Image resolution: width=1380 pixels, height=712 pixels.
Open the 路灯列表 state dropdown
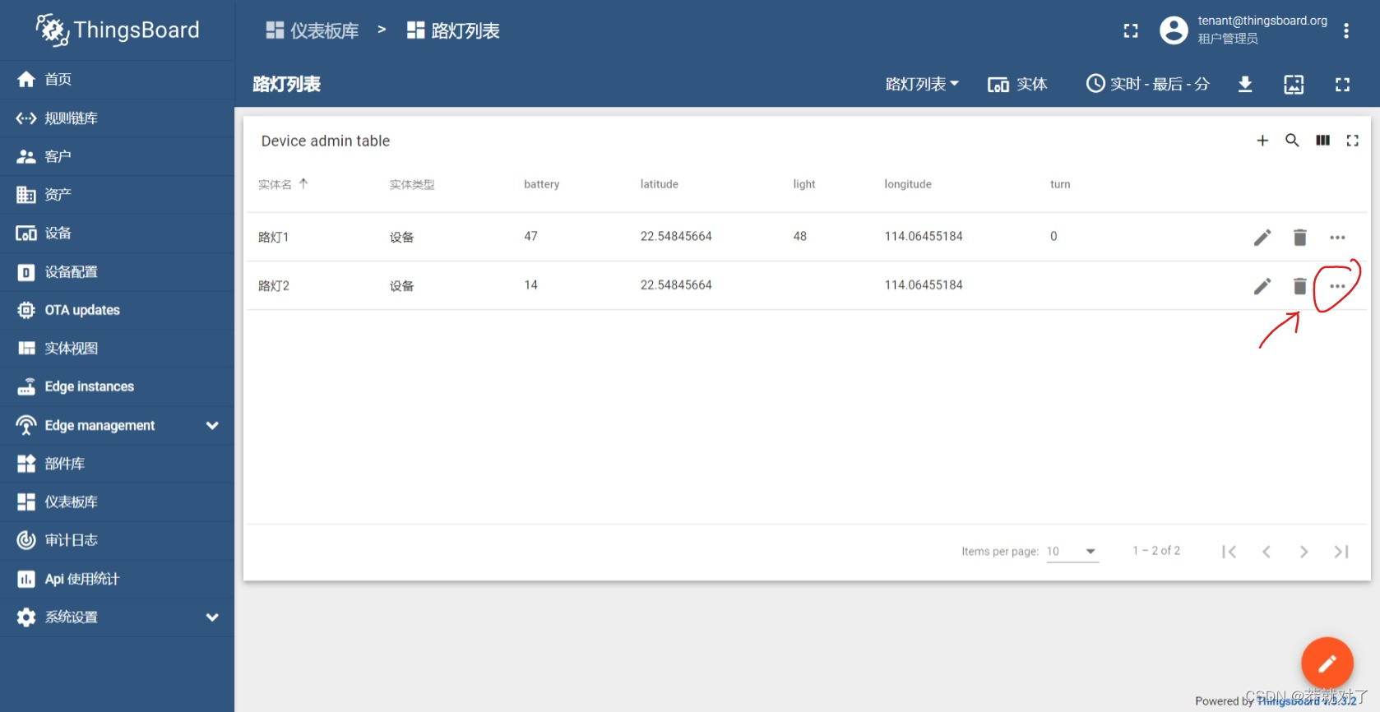[921, 84]
